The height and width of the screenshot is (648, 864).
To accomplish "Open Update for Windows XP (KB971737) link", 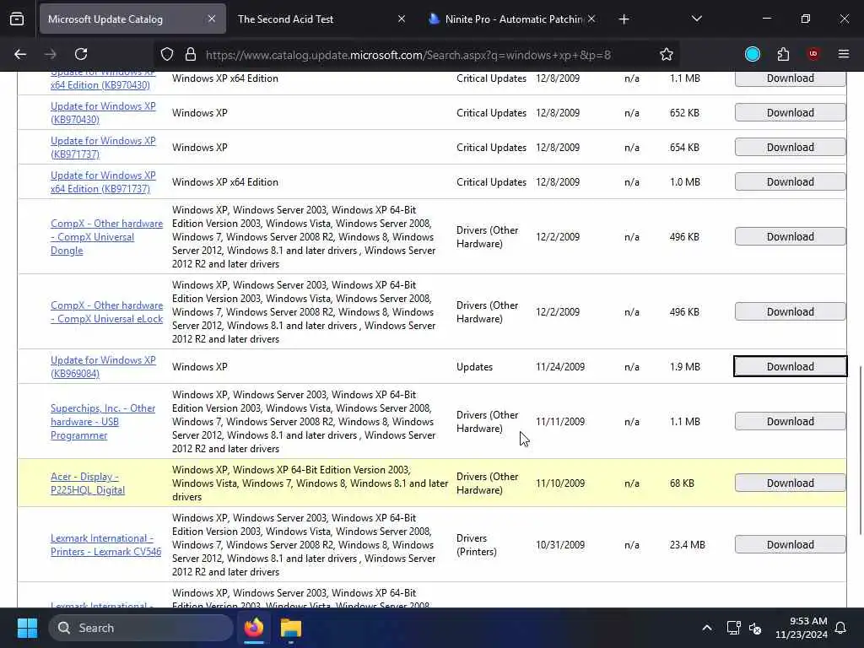I will 103,147.
